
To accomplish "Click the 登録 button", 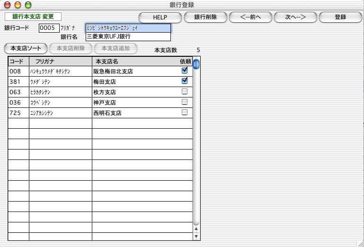I will (x=340, y=17).
